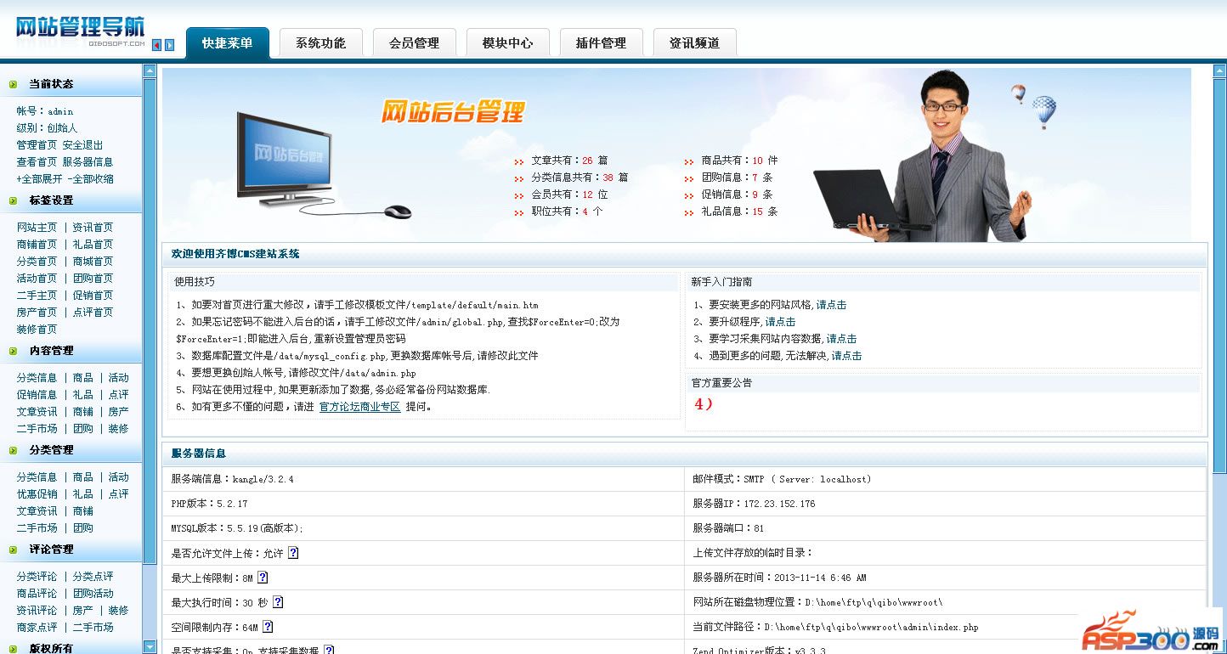
Task: Click the blue right arrow beside the logo
Action: 170,45
